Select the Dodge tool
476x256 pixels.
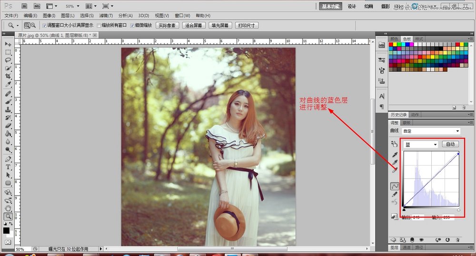click(x=8, y=149)
